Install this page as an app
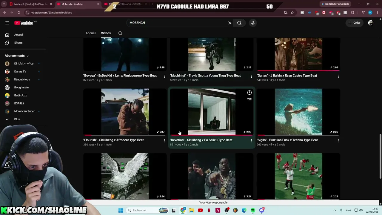The width and height of the screenshot is (382, 215). (x=286, y=13)
